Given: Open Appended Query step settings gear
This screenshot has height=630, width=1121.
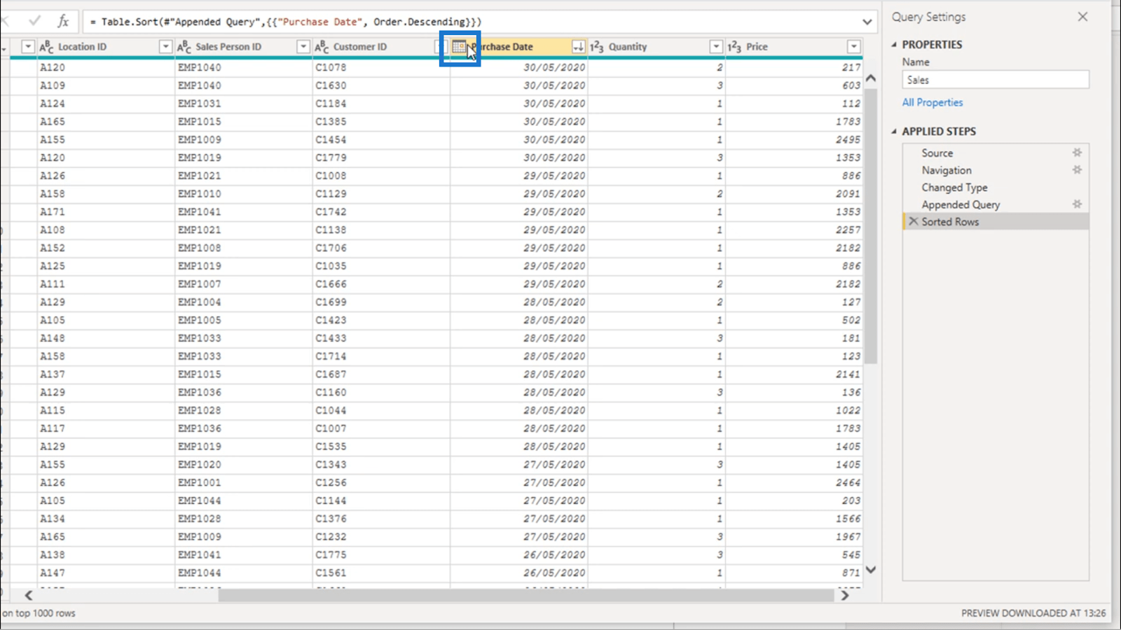Looking at the screenshot, I should pyautogui.click(x=1077, y=204).
